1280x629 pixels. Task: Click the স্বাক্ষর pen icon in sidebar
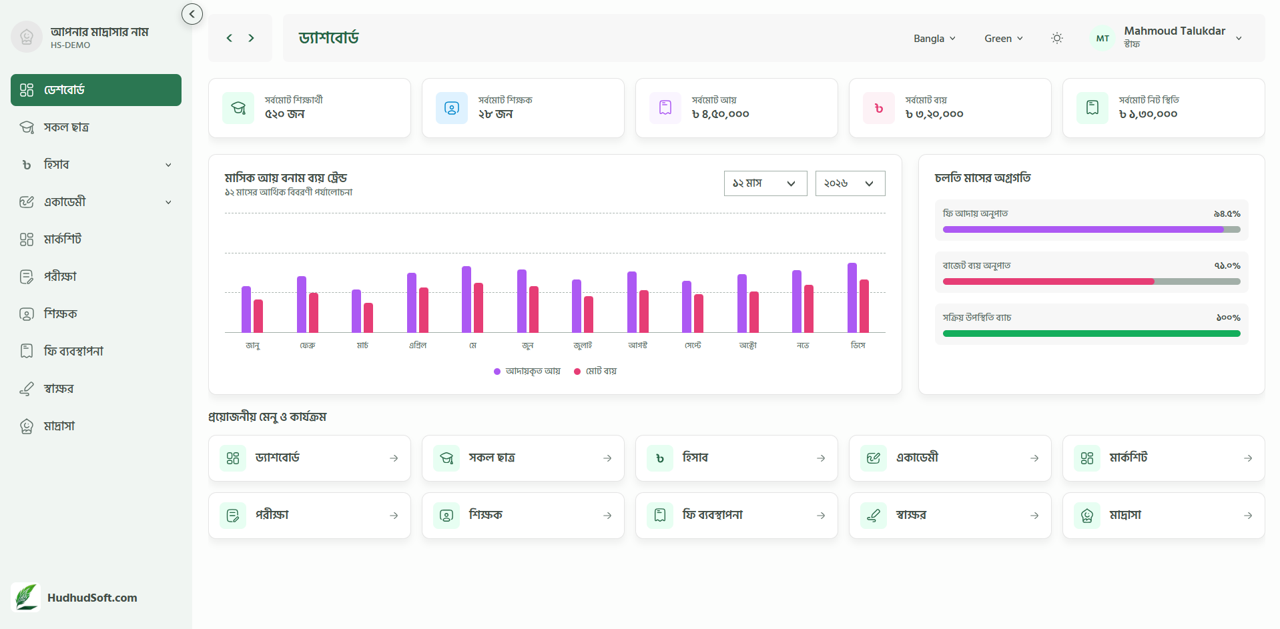pyautogui.click(x=27, y=389)
